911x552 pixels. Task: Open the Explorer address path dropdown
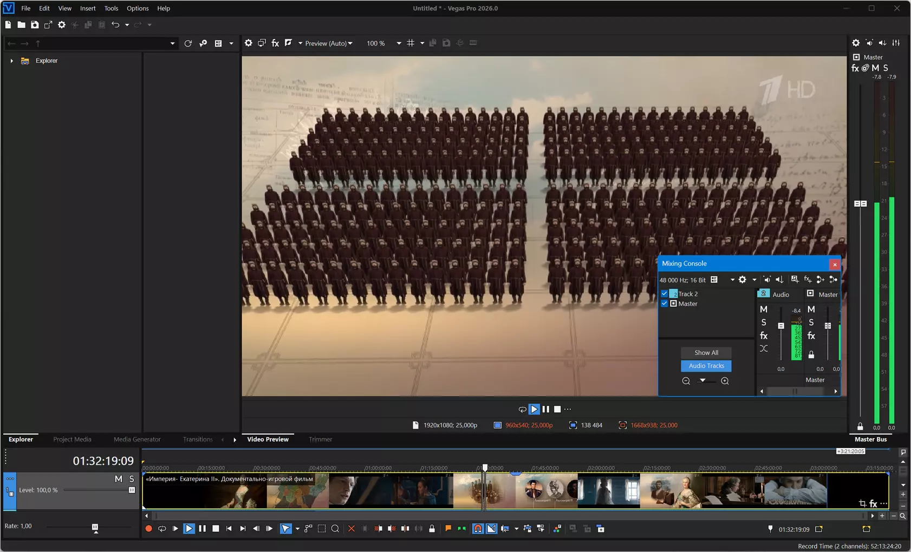[x=173, y=43]
